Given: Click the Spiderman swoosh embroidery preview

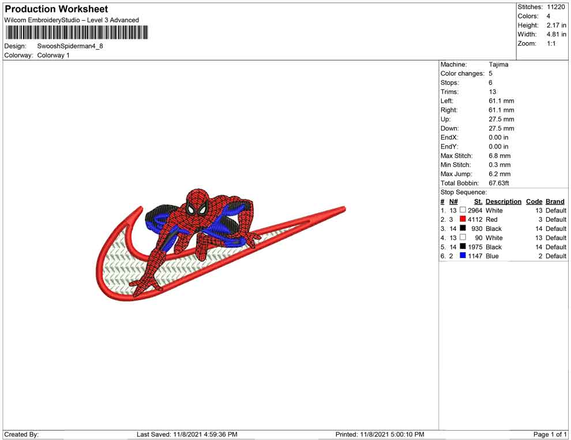Looking at the screenshot, I should click(x=221, y=245).
